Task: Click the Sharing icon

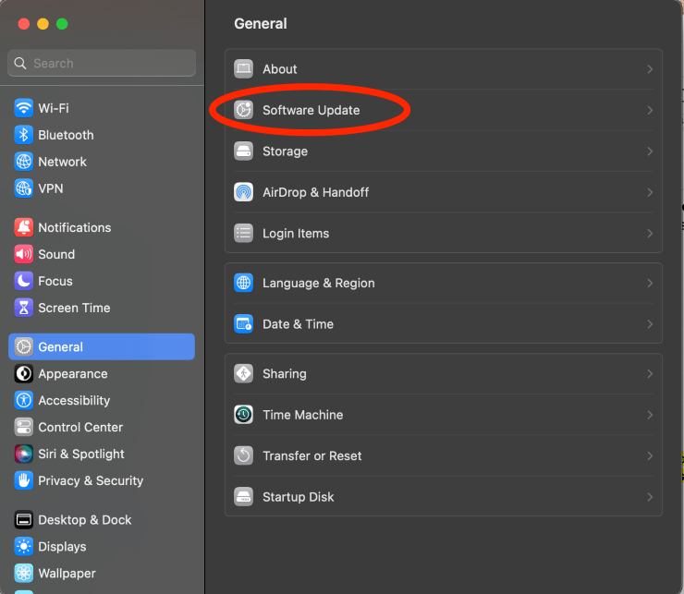Action: (243, 374)
